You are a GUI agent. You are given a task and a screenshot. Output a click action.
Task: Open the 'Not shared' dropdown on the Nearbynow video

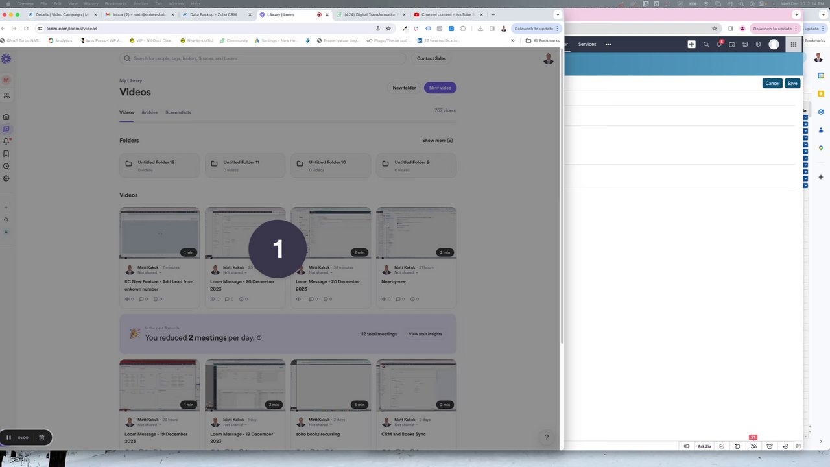407,272
